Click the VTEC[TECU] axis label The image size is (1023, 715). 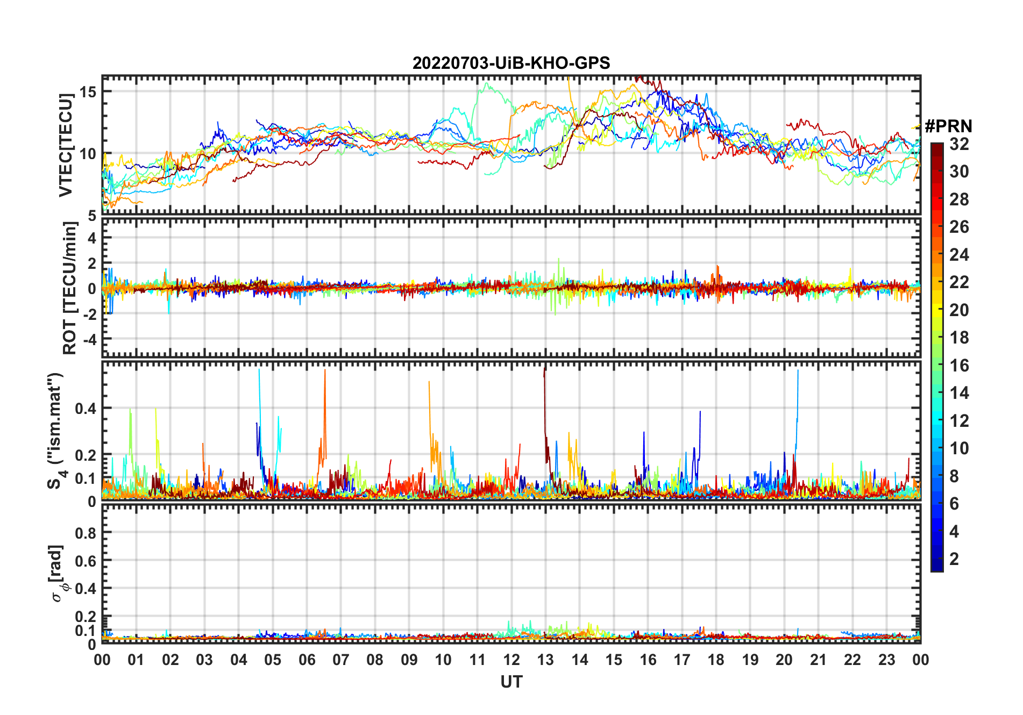pyautogui.click(x=66, y=145)
